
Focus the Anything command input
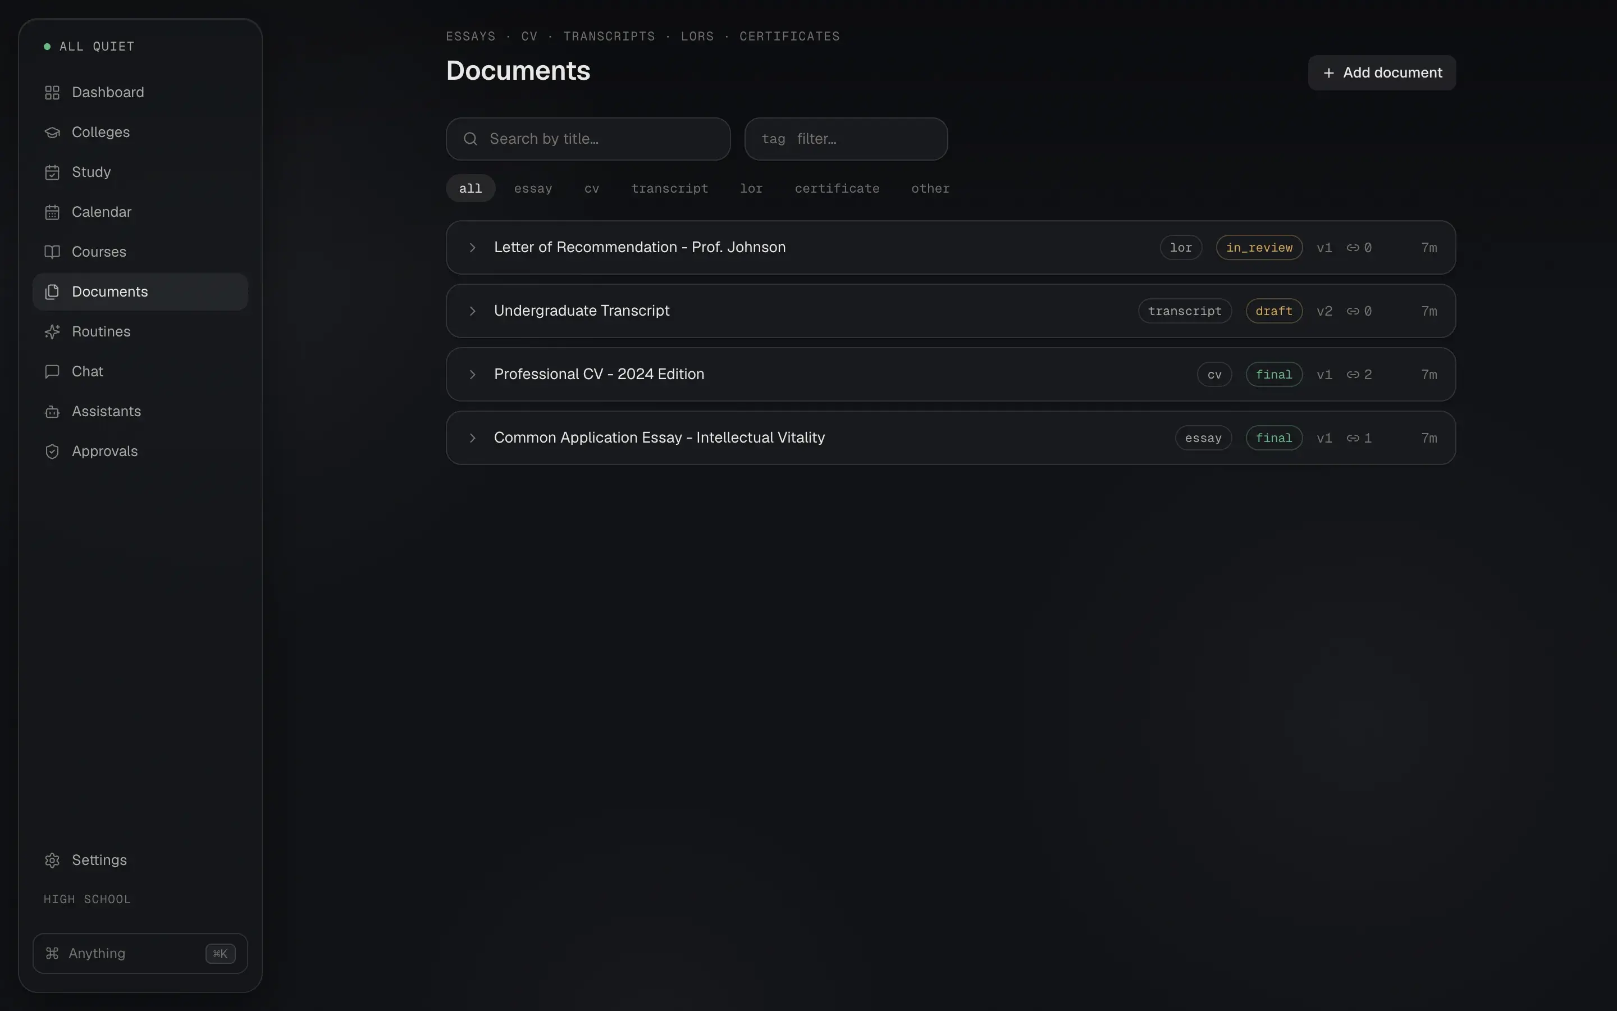click(x=140, y=954)
